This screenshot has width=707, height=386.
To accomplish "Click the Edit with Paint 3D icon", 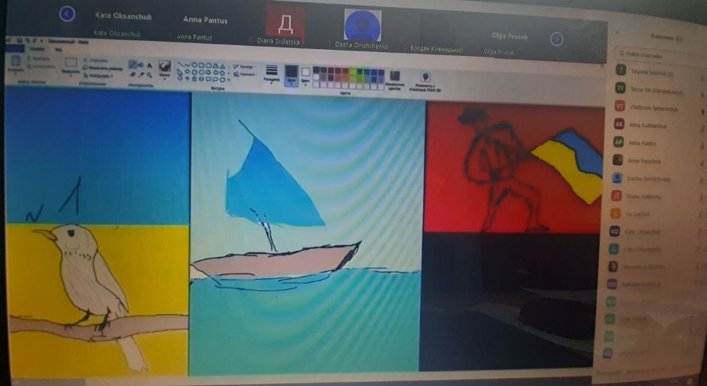I will point(425,77).
